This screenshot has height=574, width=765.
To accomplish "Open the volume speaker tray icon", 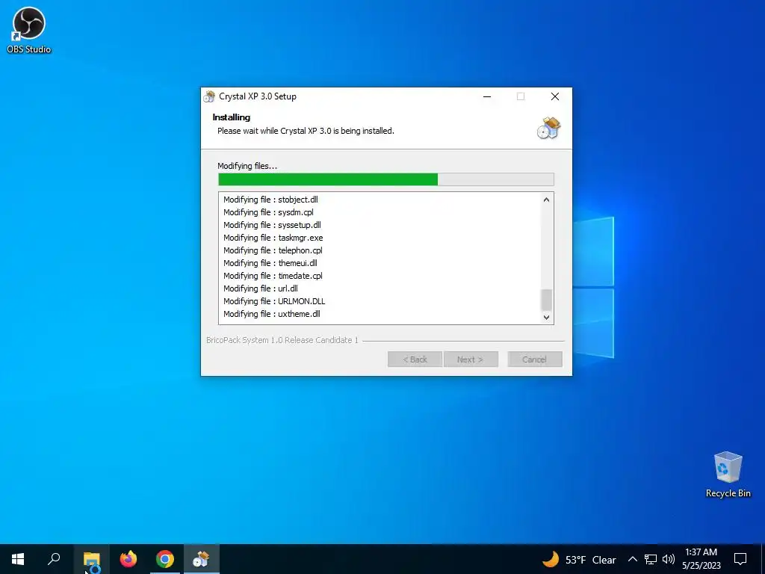I will tap(669, 559).
